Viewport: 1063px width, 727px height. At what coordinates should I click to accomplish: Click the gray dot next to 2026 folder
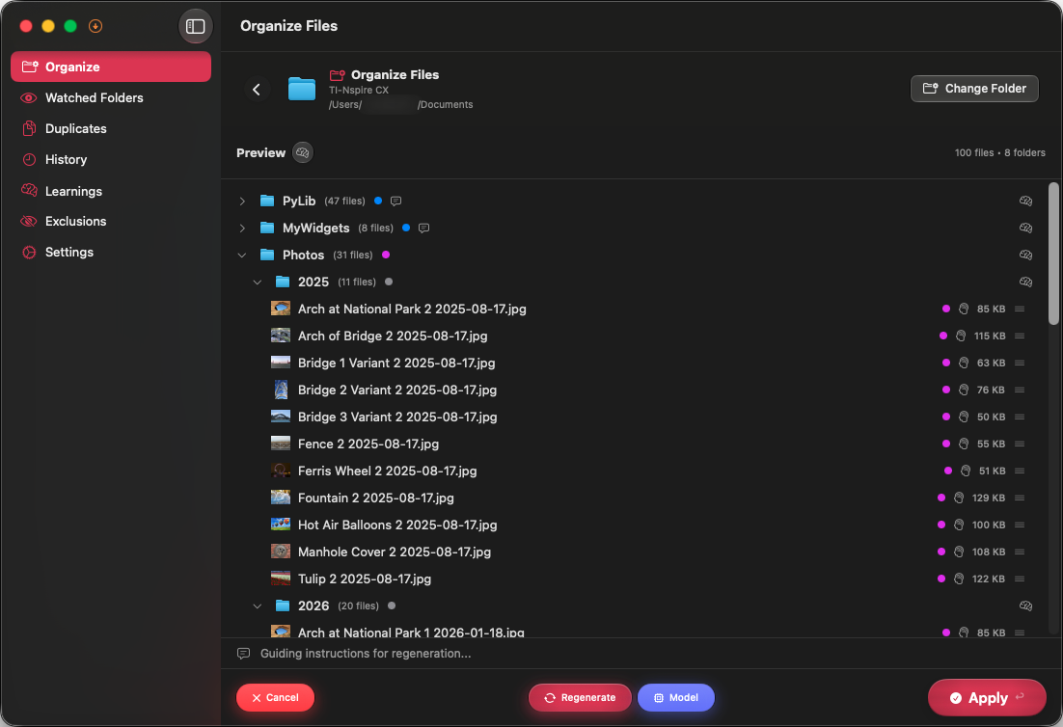(392, 606)
